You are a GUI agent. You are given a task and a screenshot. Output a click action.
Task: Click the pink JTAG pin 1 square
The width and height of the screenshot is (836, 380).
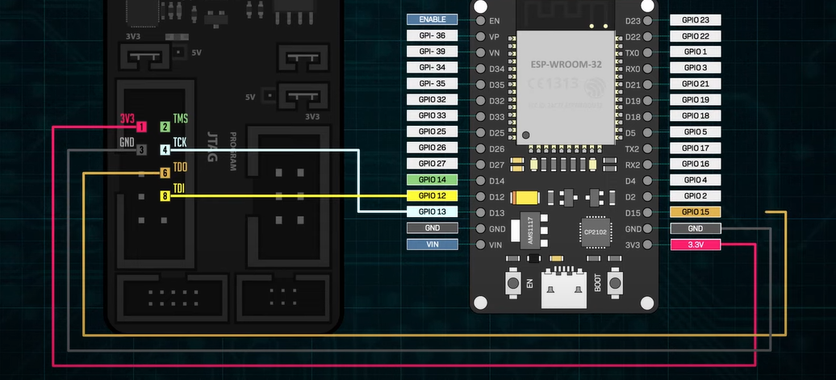[141, 127]
